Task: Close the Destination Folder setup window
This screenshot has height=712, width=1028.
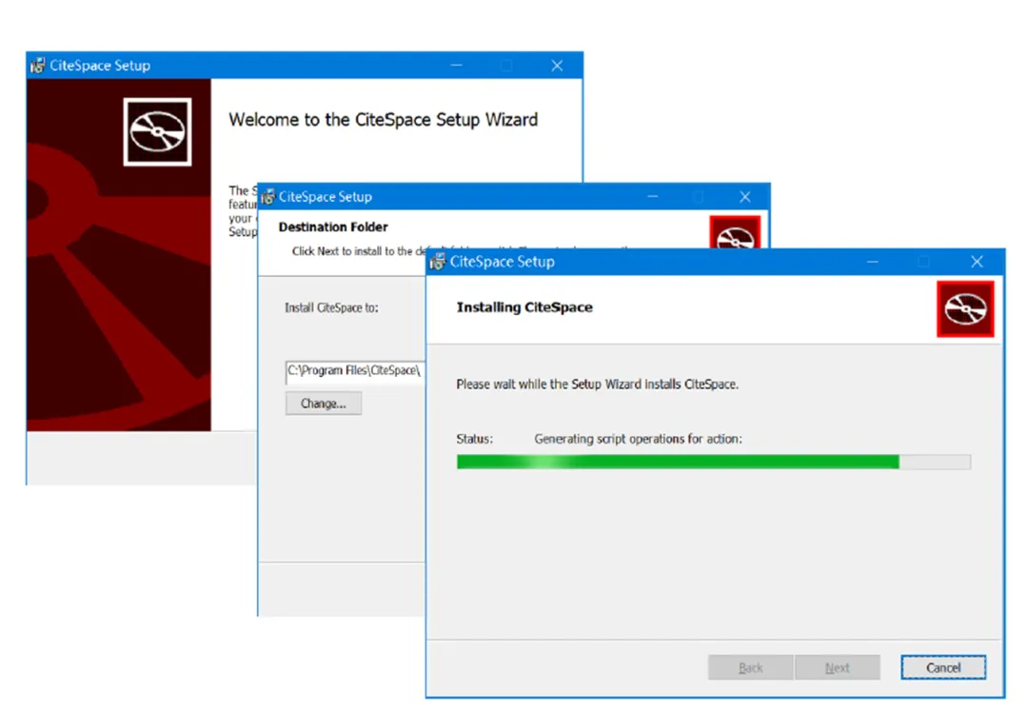Action: 744,197
